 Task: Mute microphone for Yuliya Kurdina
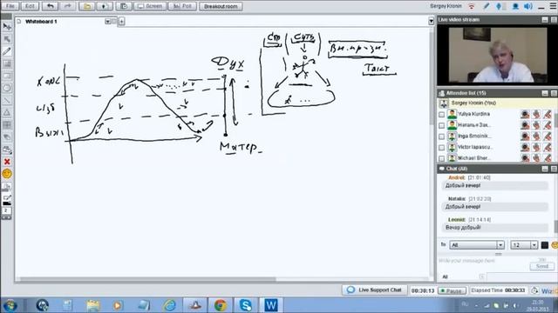pyautogui.click(x=525, y=114)
